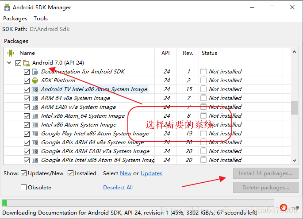The height and width of the screenshot is (219, 303).
Task: Click status icon of Documentation for Android SDK
Action: (x=203, y=71)
